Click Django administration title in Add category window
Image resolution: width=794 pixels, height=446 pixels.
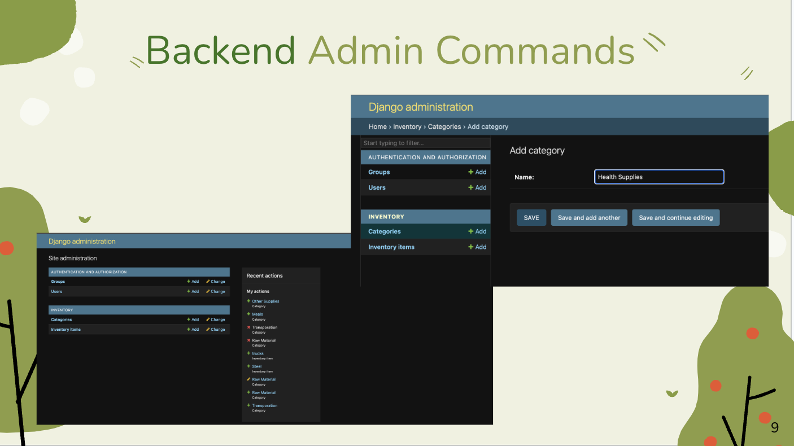[x=421, y=107]
